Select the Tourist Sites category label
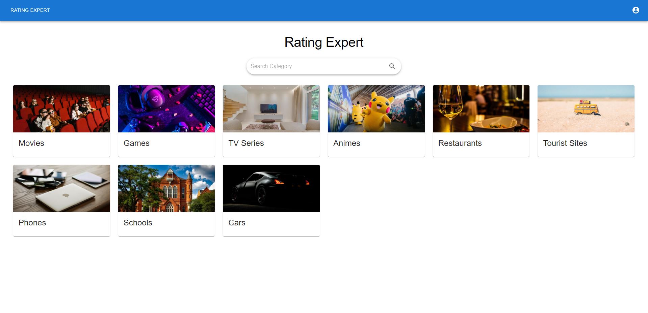 565,143
